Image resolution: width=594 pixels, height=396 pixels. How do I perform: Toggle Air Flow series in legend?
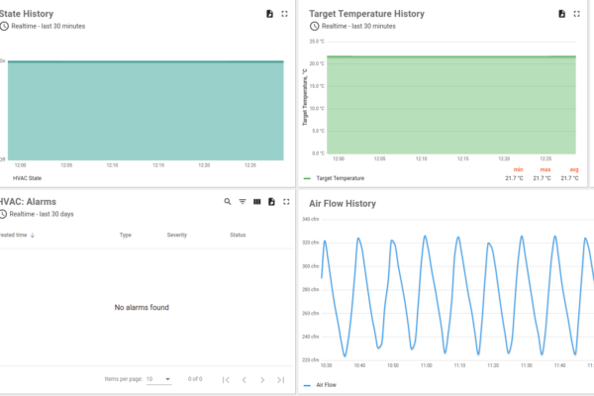pos(327,385)
